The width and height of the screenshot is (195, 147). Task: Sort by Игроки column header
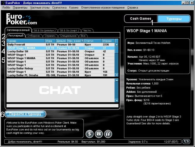pos(108,41)
